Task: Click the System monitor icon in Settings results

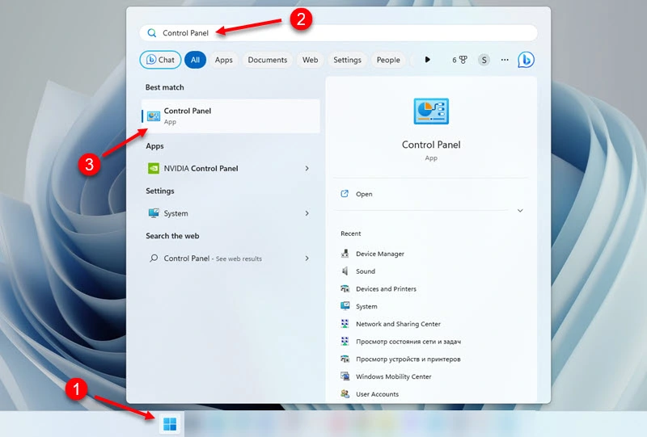Action: [154, 213]
